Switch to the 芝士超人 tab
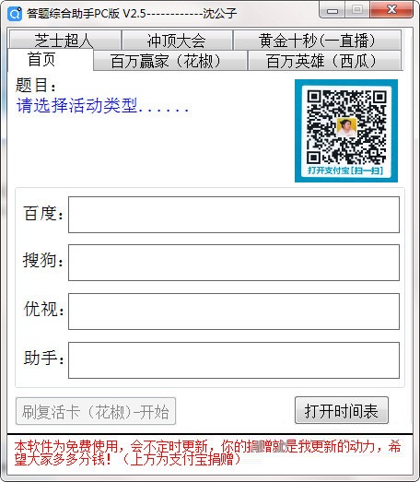Screen dimensions: 420x482 pyautogui.click(x=64, y=40)
